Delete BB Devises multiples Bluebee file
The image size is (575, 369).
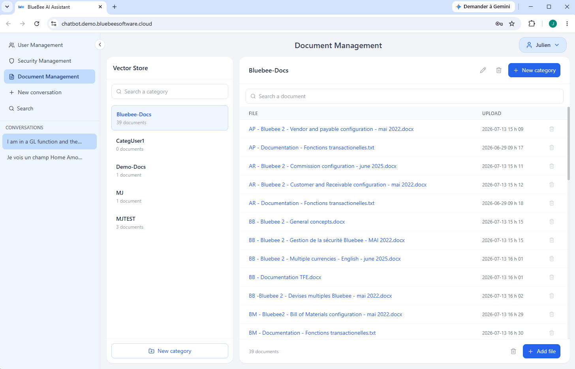pyautogui.click(x=552, y=296)
